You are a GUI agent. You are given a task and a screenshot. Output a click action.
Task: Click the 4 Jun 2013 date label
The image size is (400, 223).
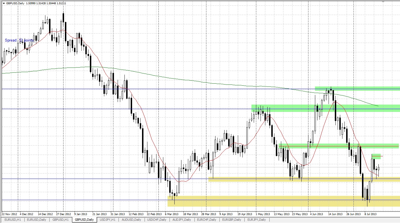317,214
